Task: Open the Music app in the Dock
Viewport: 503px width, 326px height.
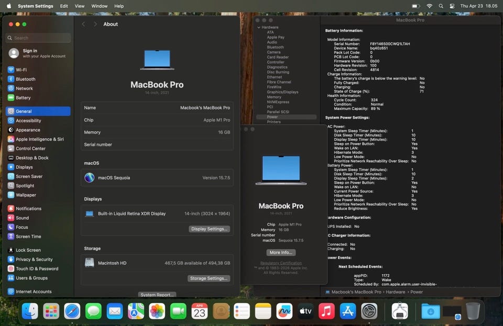Action: pos(326,311)
